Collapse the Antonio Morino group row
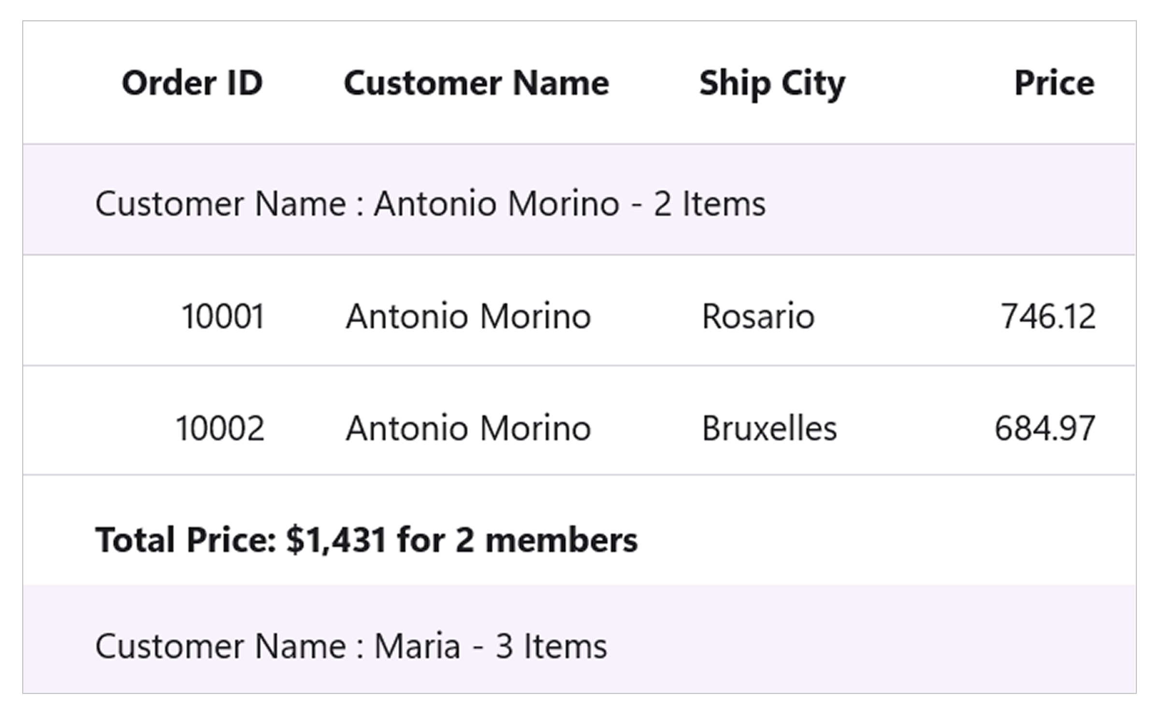Image resolution: width=1160 pixels, height=715 pixels. [430, 203]
